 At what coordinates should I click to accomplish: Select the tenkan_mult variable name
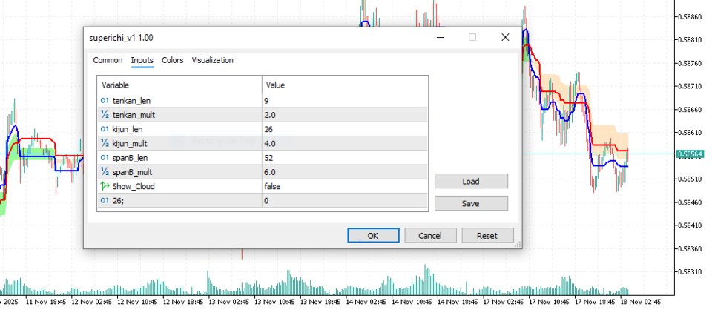(x=133, y=115)
